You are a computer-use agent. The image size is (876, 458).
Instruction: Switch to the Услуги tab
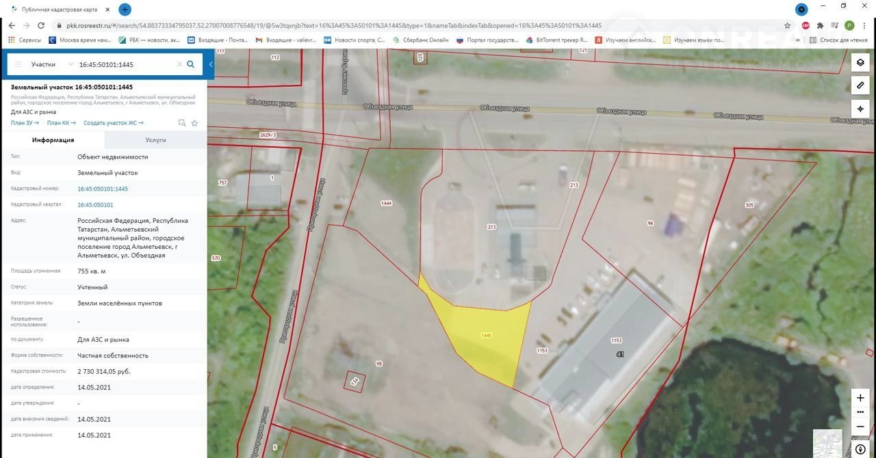155,140
